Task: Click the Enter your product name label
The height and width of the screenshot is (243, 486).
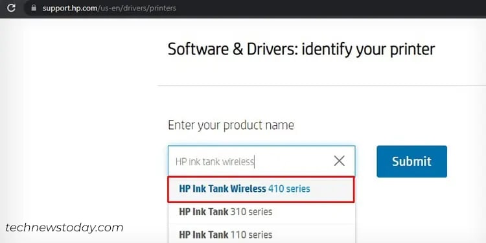Action: pyautogui.click(x=231, y=125)
